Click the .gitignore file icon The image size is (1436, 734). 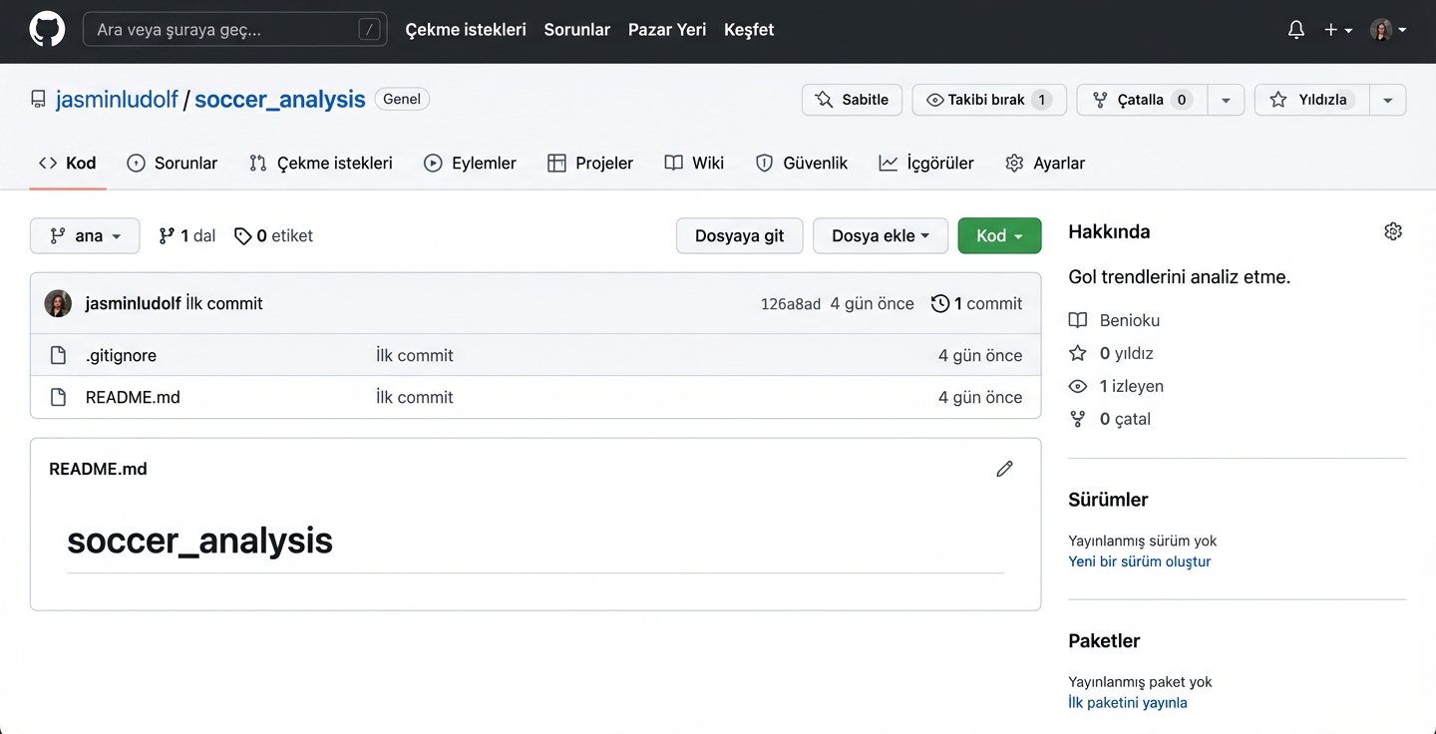[59, 356]
